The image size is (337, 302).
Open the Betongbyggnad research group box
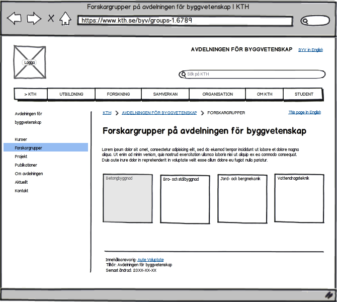pyautogui.click(x=127, y=199)
